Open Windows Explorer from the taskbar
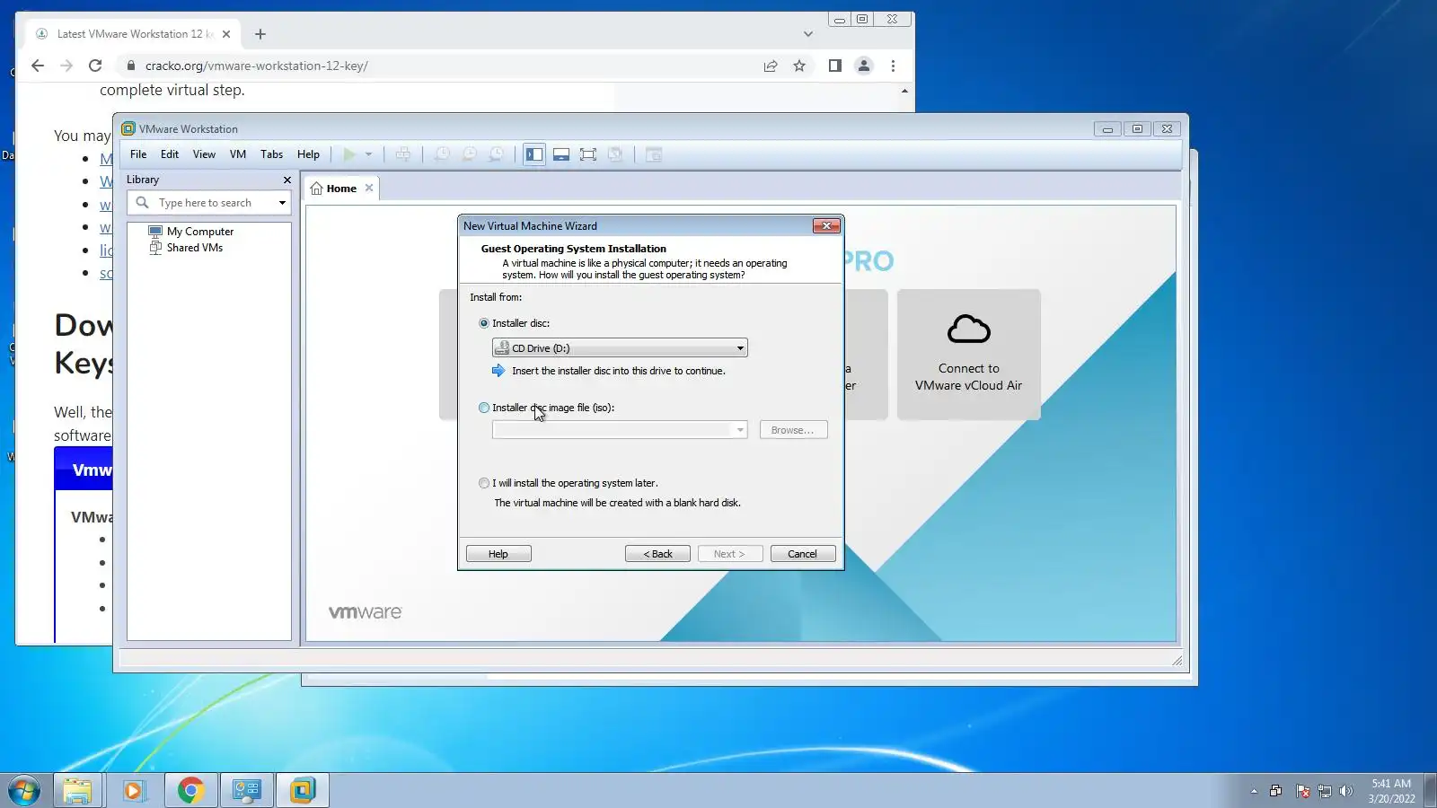 (x=77, y=791)
